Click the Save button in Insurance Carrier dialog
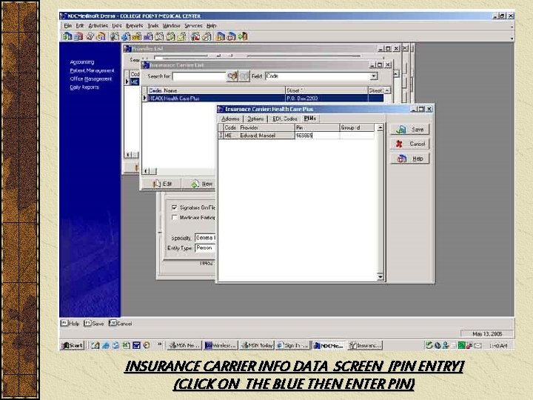This screenshot has width=533, height=400. coord(410,129)
